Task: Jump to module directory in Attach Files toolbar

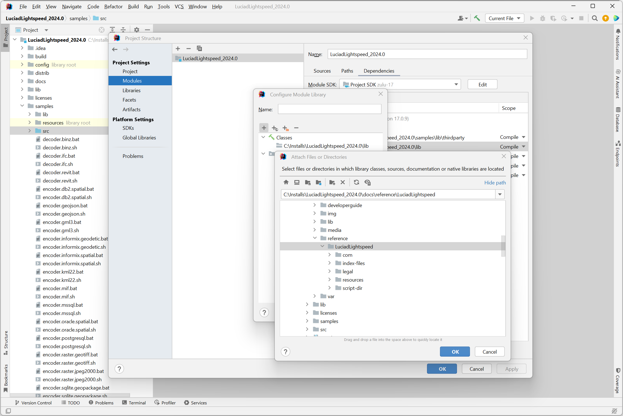Action: tap(318, 182)
